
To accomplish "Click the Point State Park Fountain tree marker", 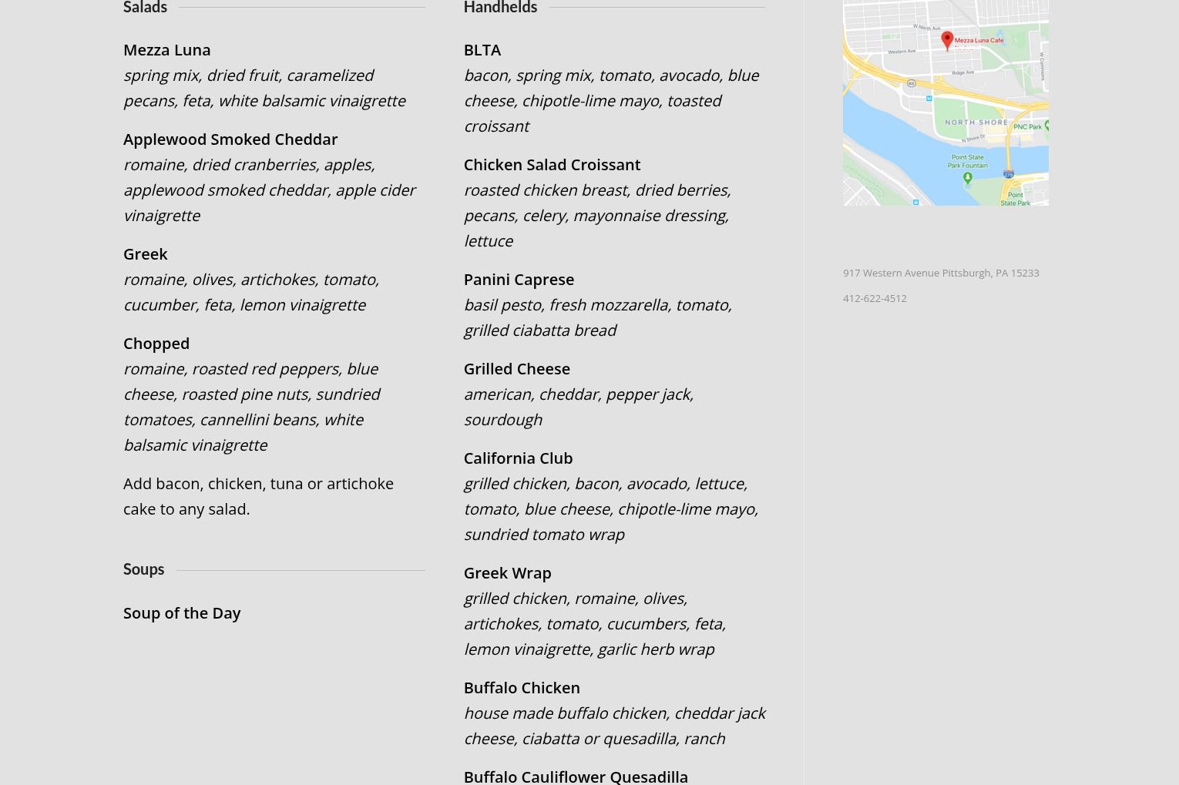I will point(968,178).
